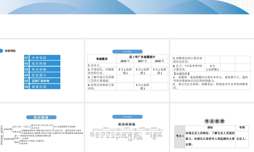This screenshot has width=254, height=152.
Task: Open the 04 历史图片 entry
Action: [42, 75]
